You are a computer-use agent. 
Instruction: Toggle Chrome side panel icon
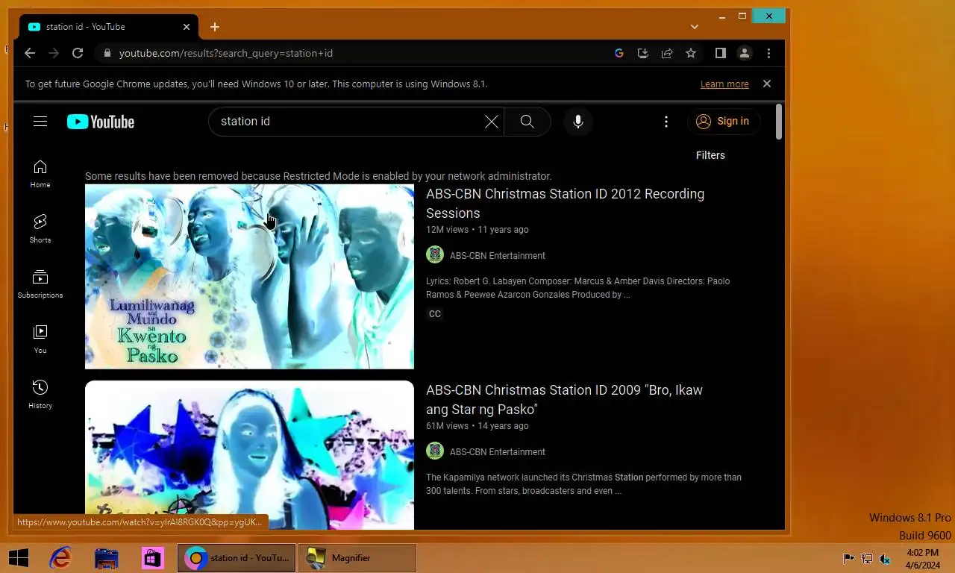point(720,53)
